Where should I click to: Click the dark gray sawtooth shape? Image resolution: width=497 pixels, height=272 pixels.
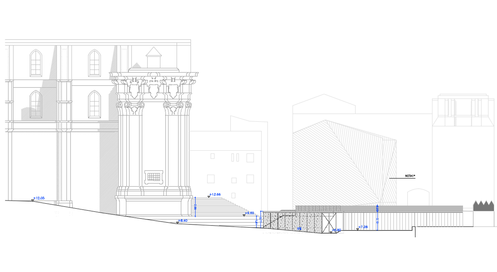point(484,206)
